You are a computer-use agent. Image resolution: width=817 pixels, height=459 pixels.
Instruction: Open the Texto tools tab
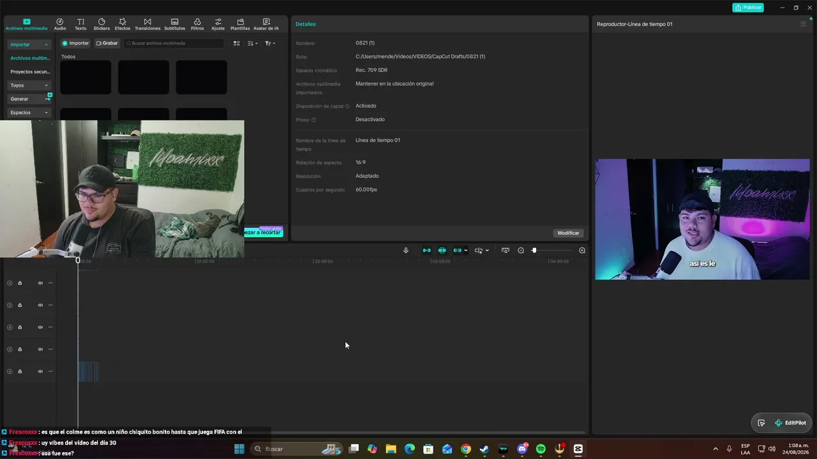[80, 24]
